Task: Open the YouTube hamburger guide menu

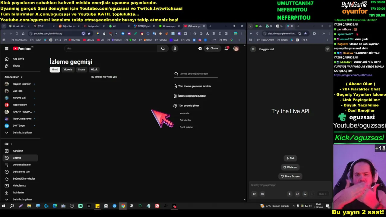Action: coord(7,49)
